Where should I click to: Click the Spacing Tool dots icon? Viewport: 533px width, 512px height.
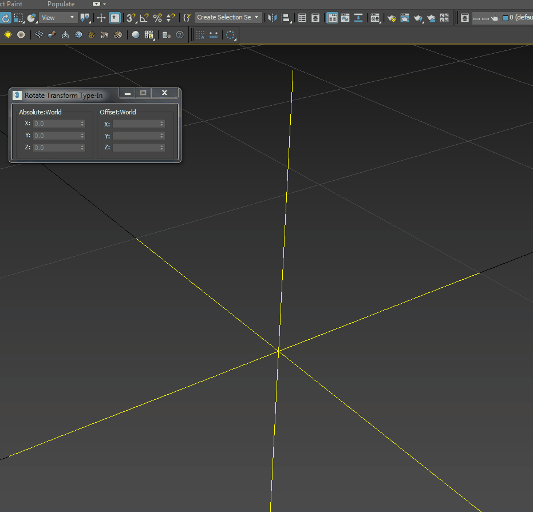[x=214, y=35]
